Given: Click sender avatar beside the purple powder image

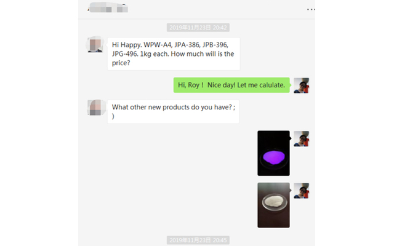Looking at the screenshot, I should pyautogui.click(x=301, y=139).
